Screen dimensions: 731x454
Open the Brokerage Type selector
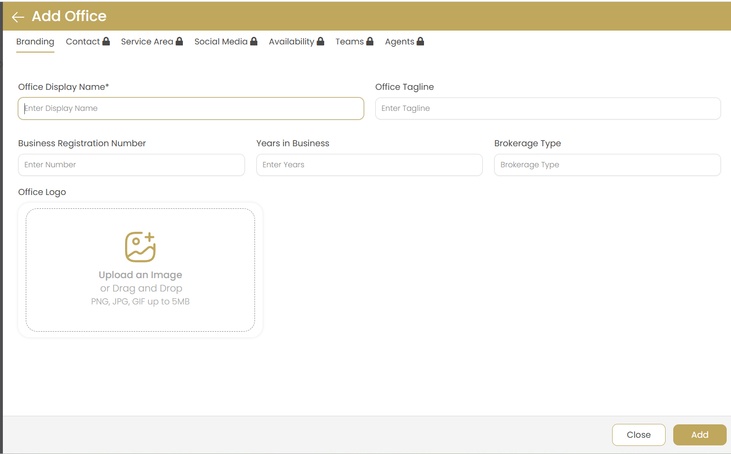tap(607, 165)
